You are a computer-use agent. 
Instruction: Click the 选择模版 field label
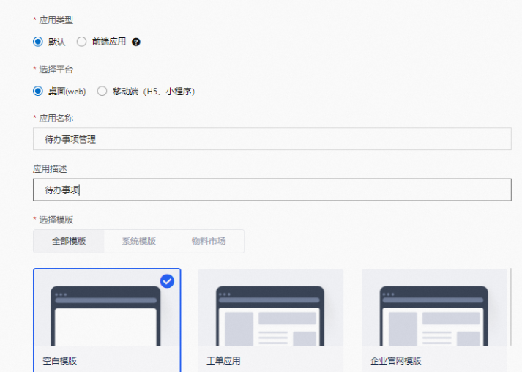tap(56, 220)
